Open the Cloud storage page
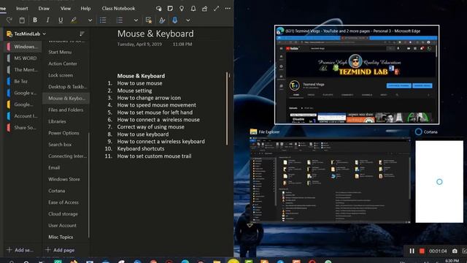This screenshot has height=263, width=467. point(66,214)
